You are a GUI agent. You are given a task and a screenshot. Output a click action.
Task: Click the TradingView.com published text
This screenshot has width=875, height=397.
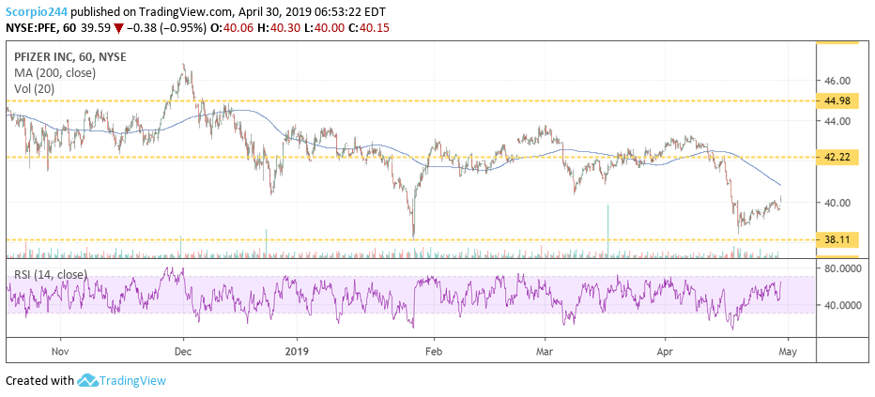[177, 11]
